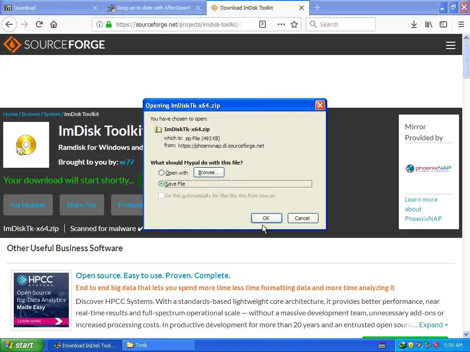Bookmark this page with the star

click(294, 24)
